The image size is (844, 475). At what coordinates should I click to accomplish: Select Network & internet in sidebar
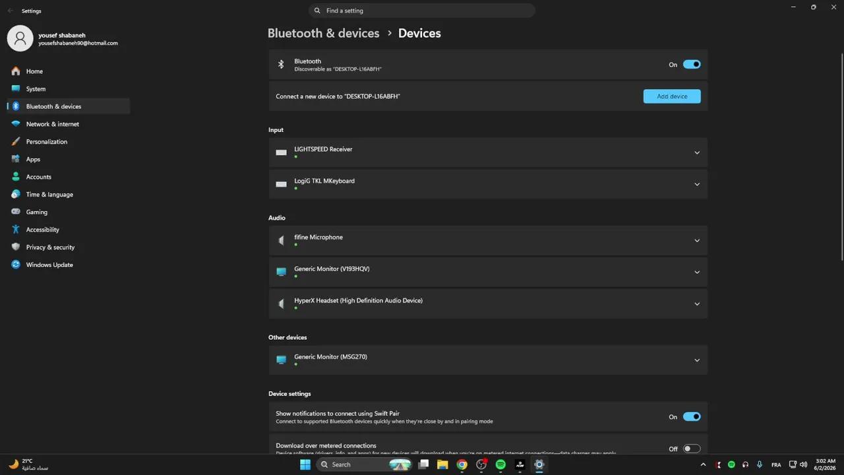[x=68, y=124]
